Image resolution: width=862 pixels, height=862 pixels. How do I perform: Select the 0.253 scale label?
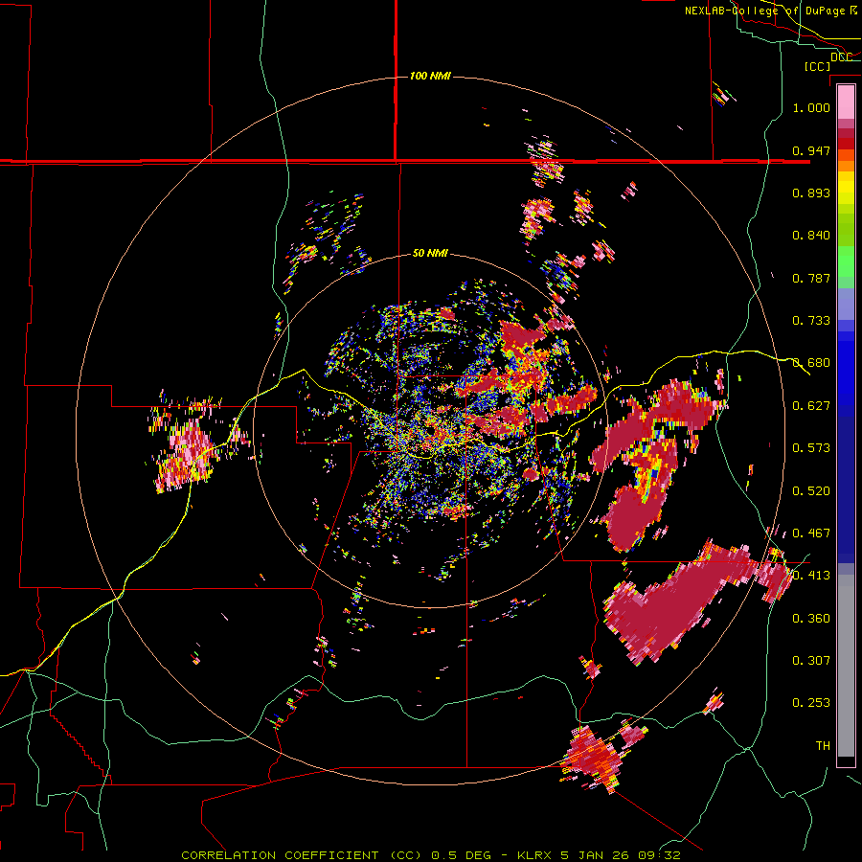(811, 703)
